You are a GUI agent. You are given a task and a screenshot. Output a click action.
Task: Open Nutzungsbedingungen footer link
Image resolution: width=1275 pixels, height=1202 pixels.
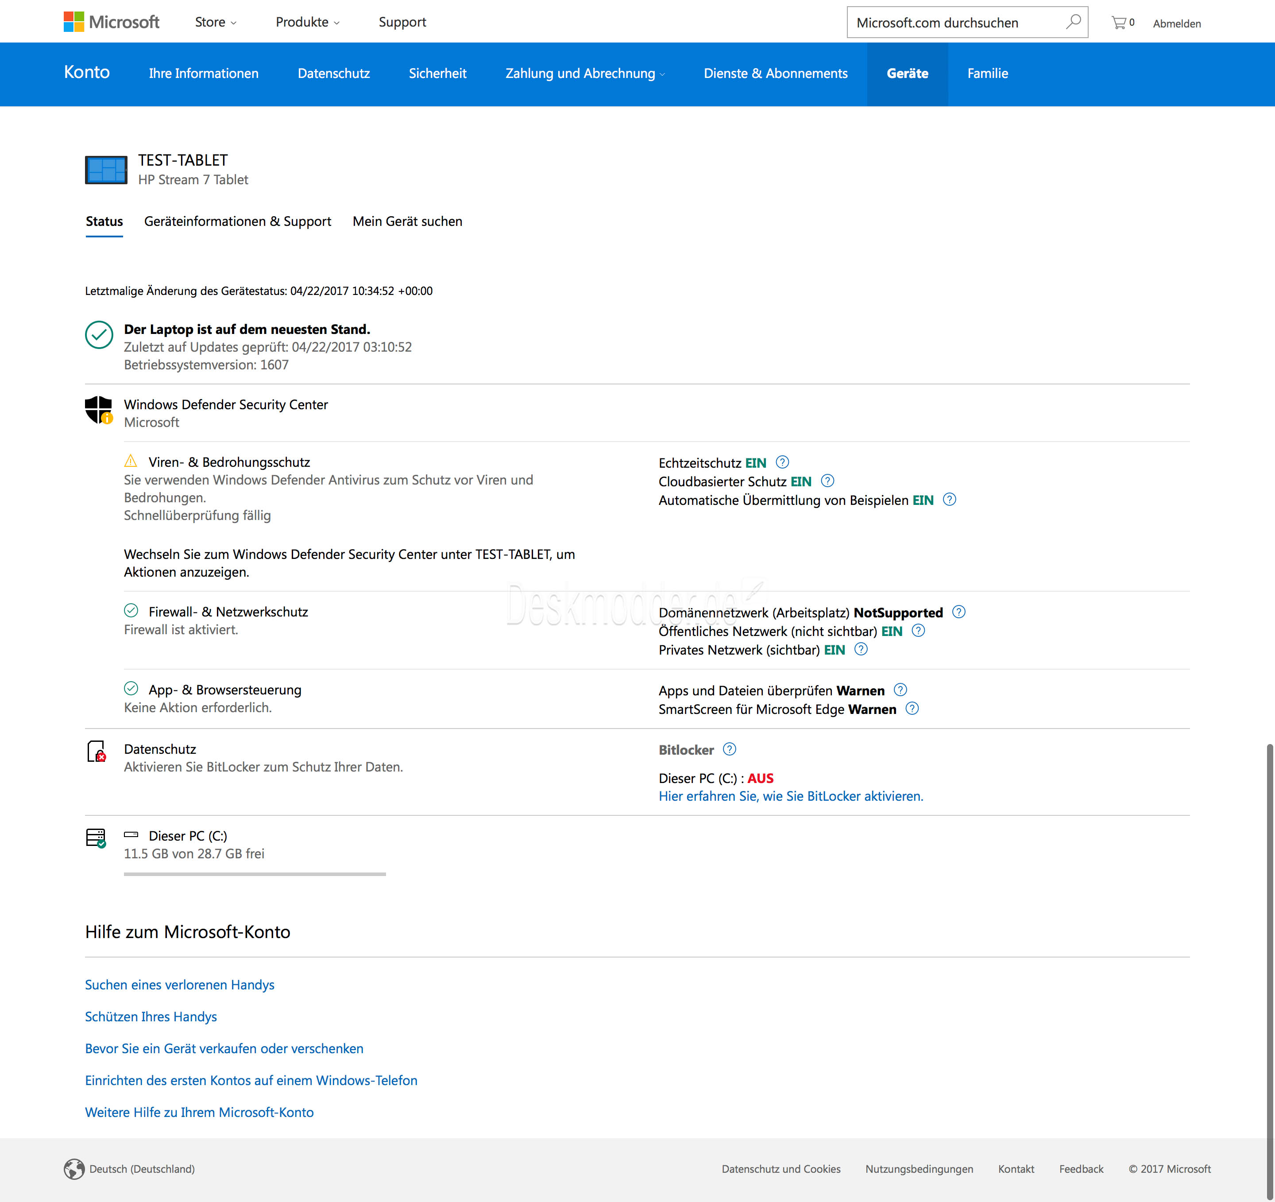click(x=919, y=1169)
